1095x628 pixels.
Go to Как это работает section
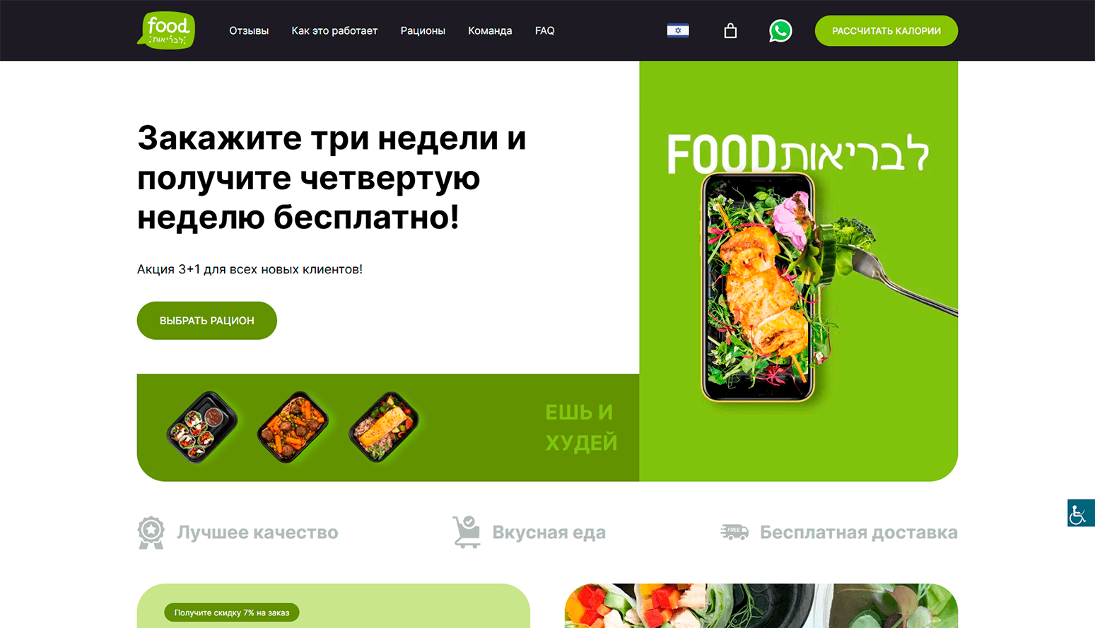tap(334, 31)
